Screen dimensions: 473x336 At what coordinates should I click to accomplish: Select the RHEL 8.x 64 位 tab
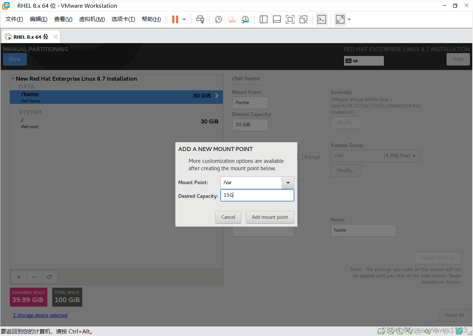coord(31,37)
